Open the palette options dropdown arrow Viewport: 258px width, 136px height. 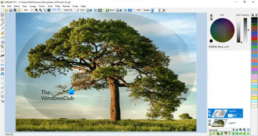pos(256,15)
